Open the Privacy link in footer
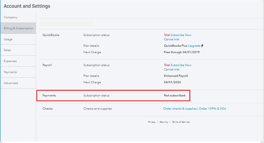The image size is (264, 143). click(x=152, y=122)
